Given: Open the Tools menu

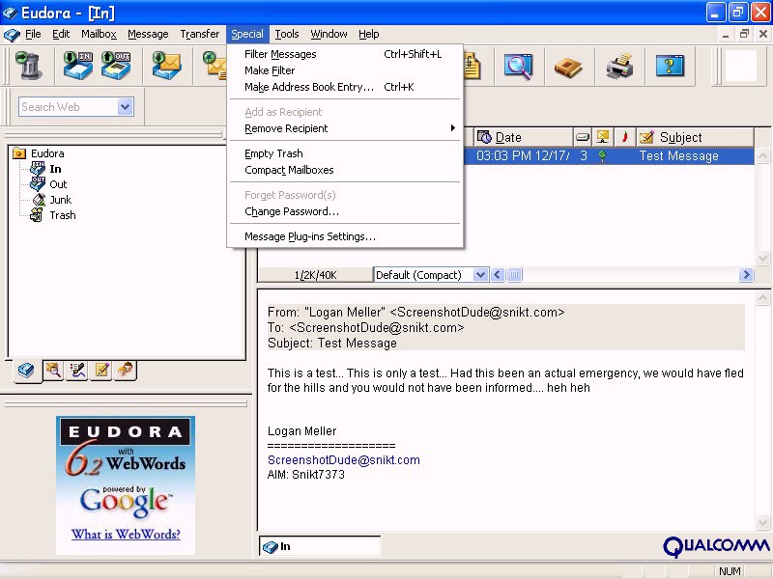Looking at the screenshot, I should (287, 34).
